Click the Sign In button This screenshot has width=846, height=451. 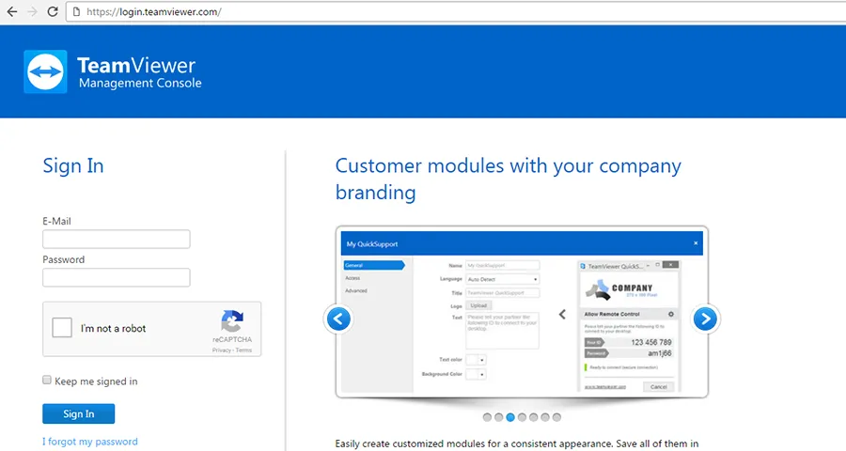(79, 413)
